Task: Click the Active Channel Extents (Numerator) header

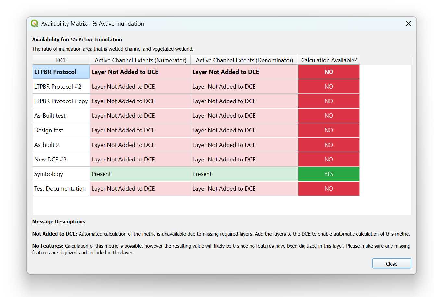Action: pyautogui.click(x=140, y=60)
